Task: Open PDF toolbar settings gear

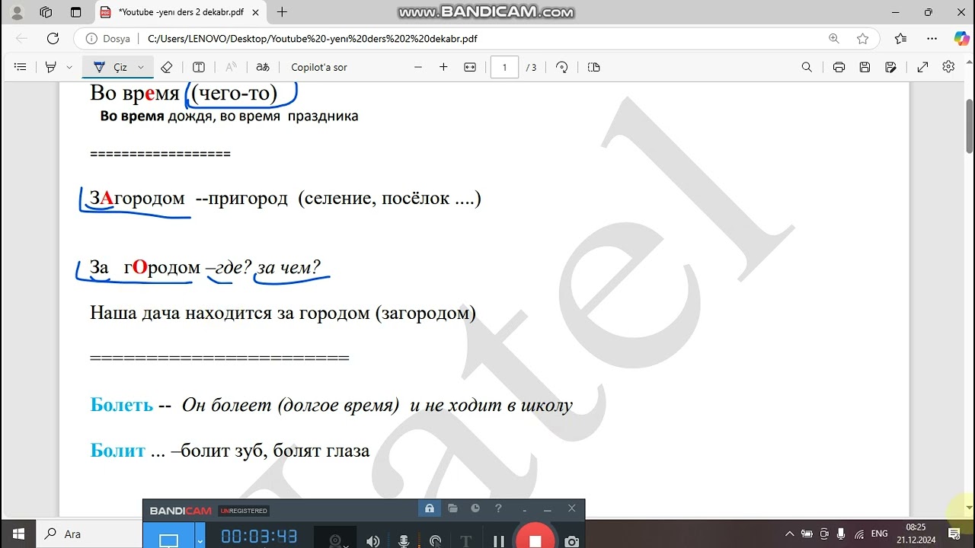Action: coord(948,67)
